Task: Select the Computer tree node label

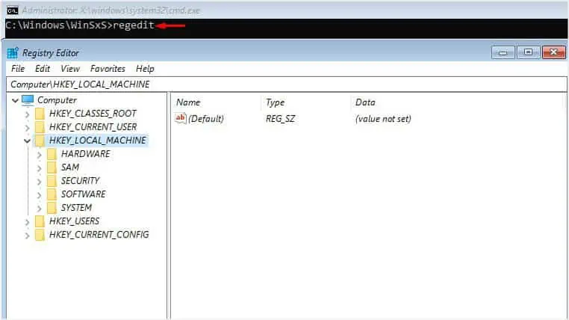Action: tap(57, 100)
